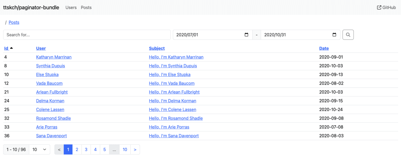Expand the page size 10 dropdown
Screen dimensions: 401x159
pos(40,150)
